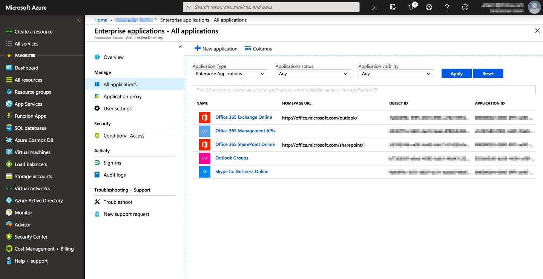Open Office 365 Exchange Online

[x=244, y=117]
